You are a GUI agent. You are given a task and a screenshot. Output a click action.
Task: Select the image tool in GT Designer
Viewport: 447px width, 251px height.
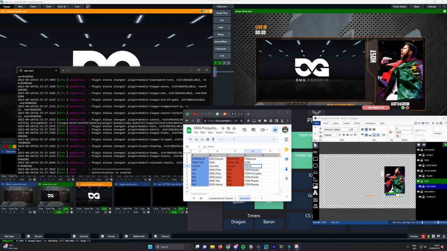(316, 186)
